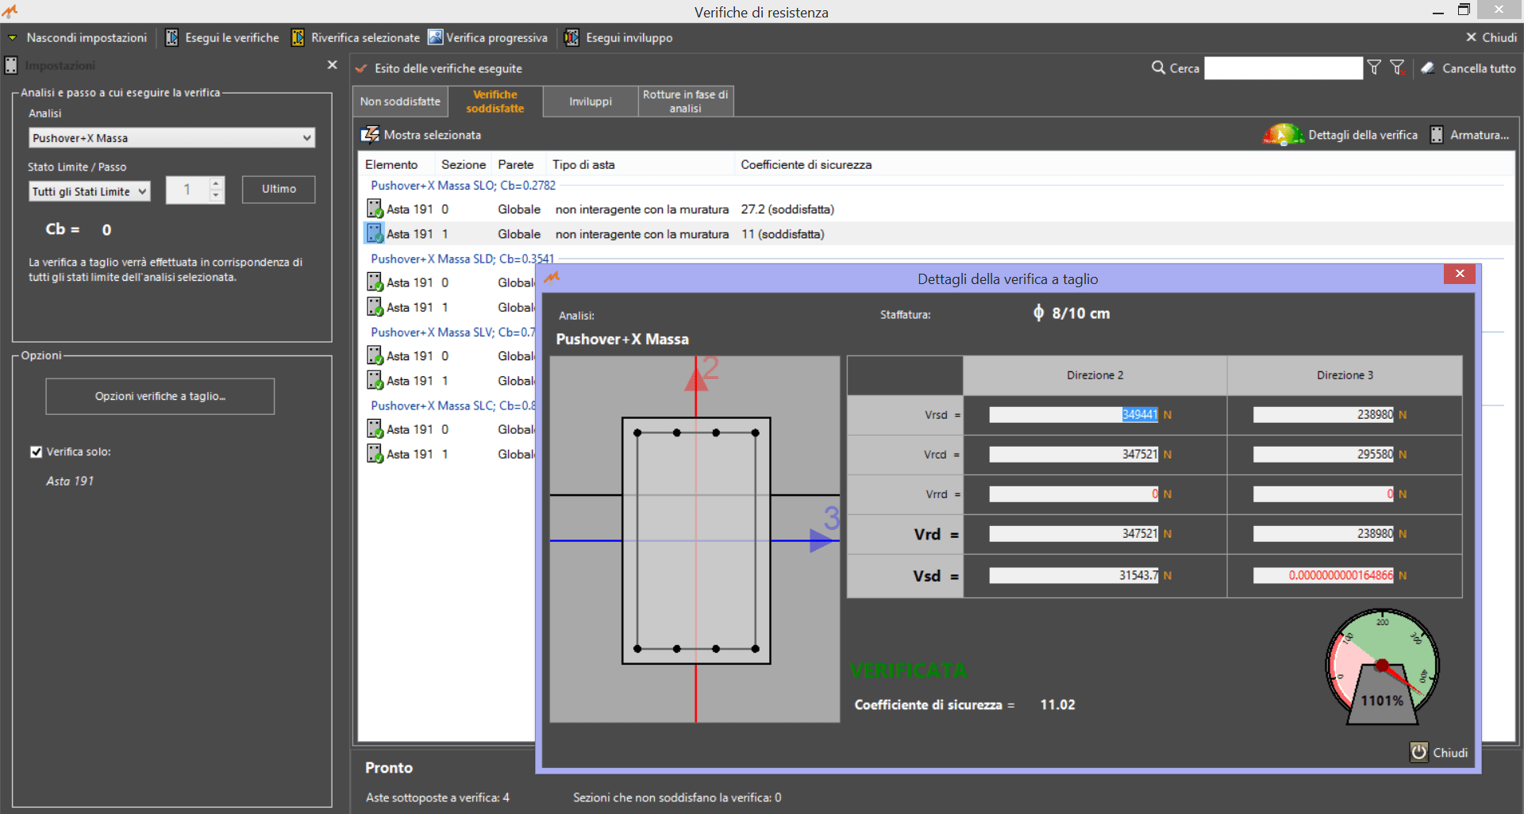
Task: Click the Esegui le verifiche icon
Action: click(x=171, y=37)
